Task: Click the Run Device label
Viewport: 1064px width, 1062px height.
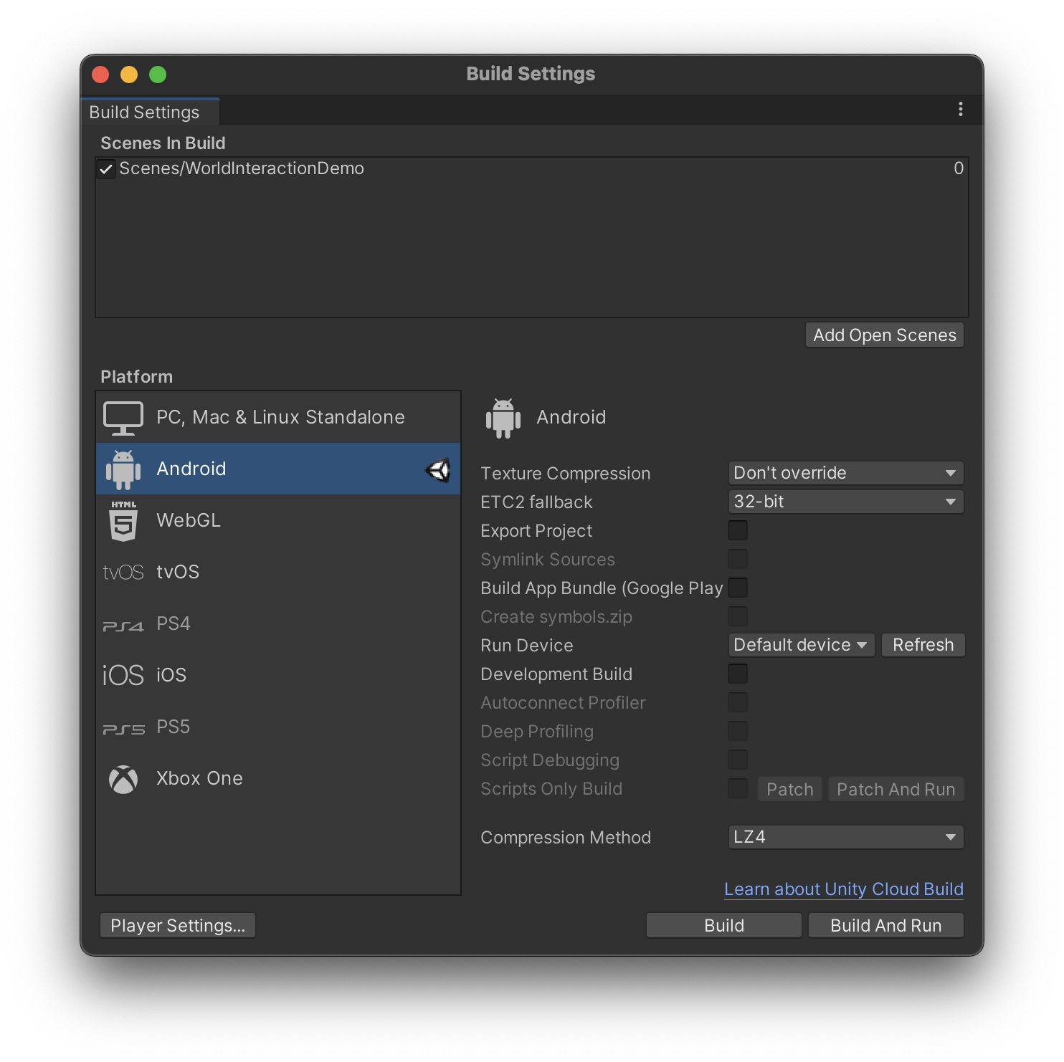Action: [527, 646]
